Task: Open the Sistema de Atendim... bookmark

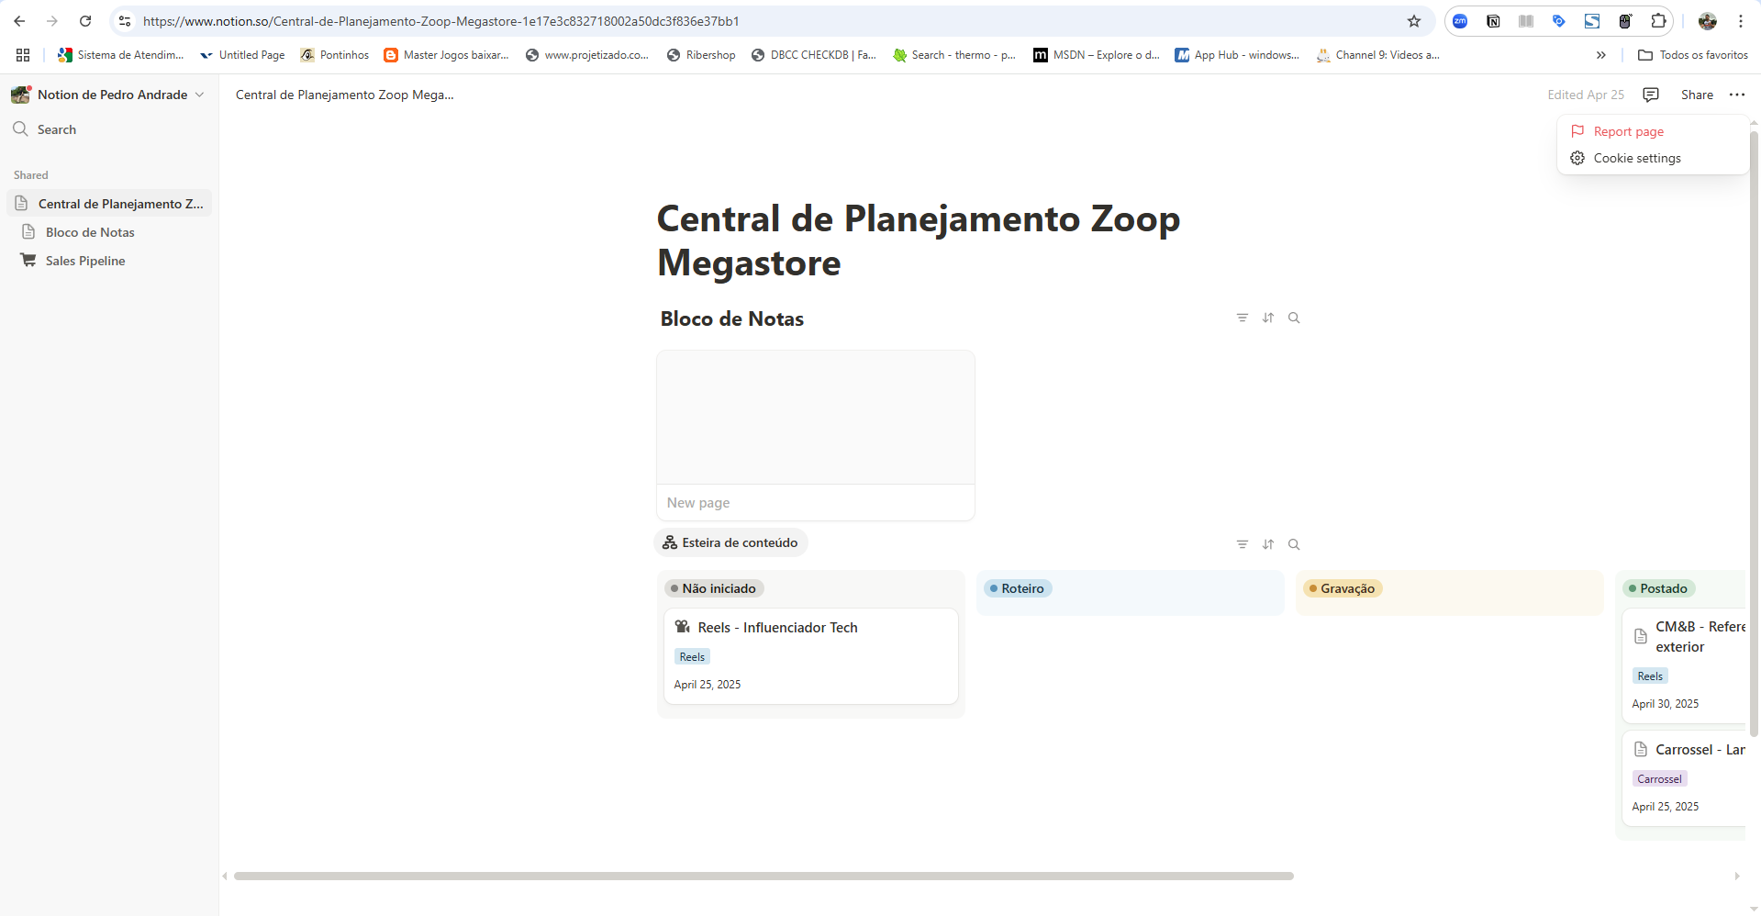Action: 120,55
